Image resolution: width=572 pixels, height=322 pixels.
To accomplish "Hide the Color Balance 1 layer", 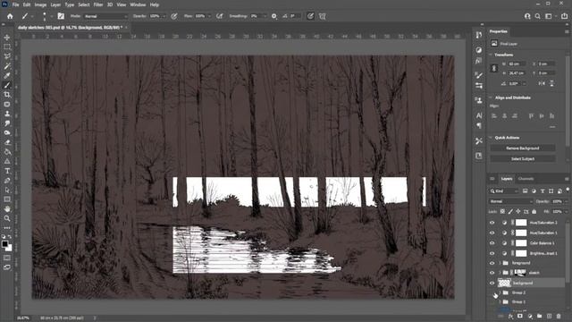I will pos(492,242).
